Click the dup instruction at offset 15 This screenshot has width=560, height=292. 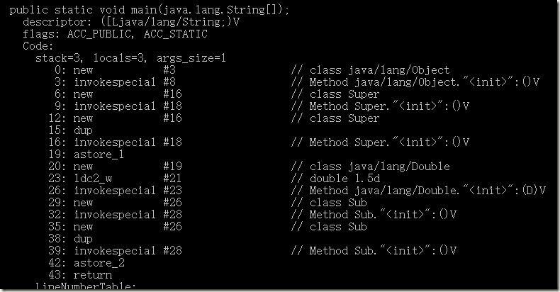click(x=70, y=130)
